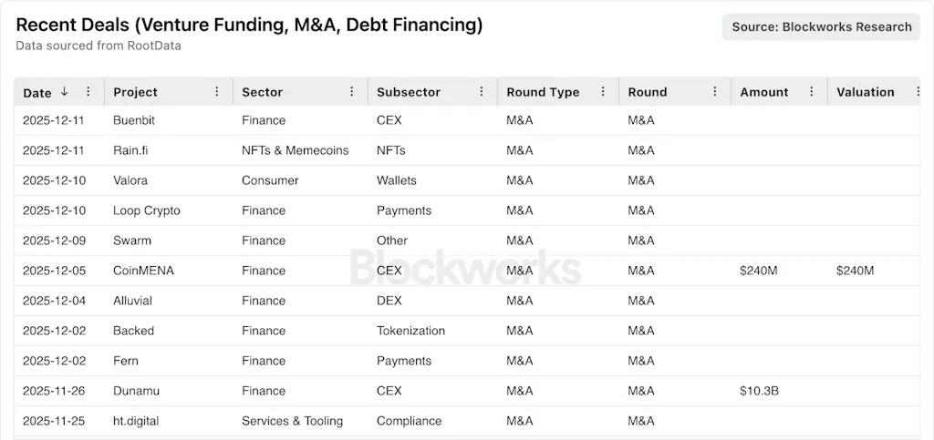Sort by the Valuation header label
Viewport: 934px width, 440px height.
pyautogui.click(x=866, y=92)
